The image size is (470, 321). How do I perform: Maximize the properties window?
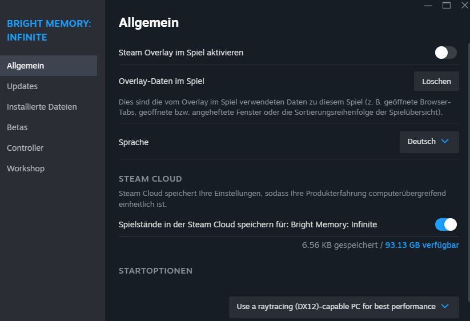[447, 5]
